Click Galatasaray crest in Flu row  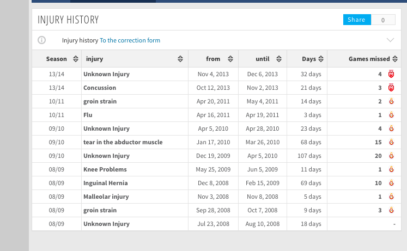click(391, 115)
